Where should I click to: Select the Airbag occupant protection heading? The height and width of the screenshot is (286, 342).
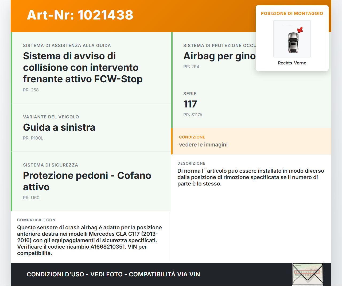pos(219,56)
